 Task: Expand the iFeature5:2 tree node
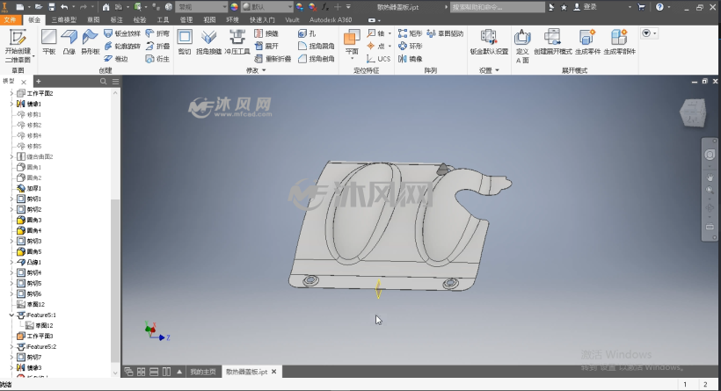click(x=11, y=347)
